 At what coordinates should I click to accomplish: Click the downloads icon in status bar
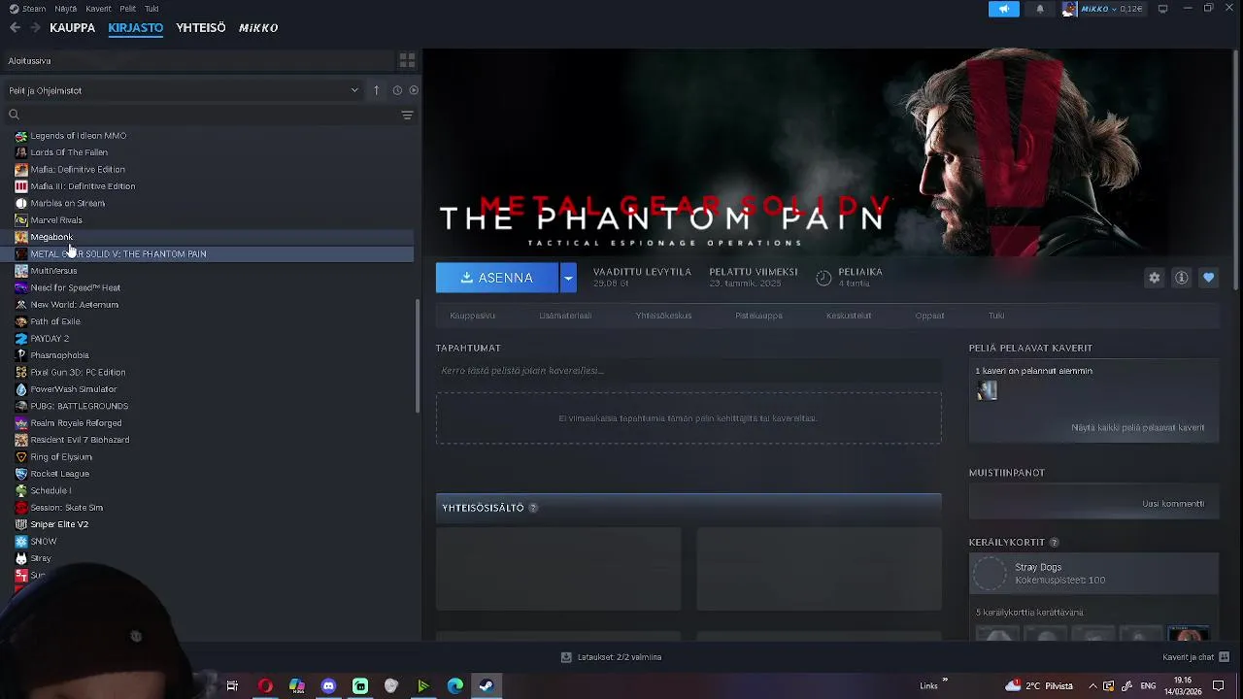coord(566,657)
